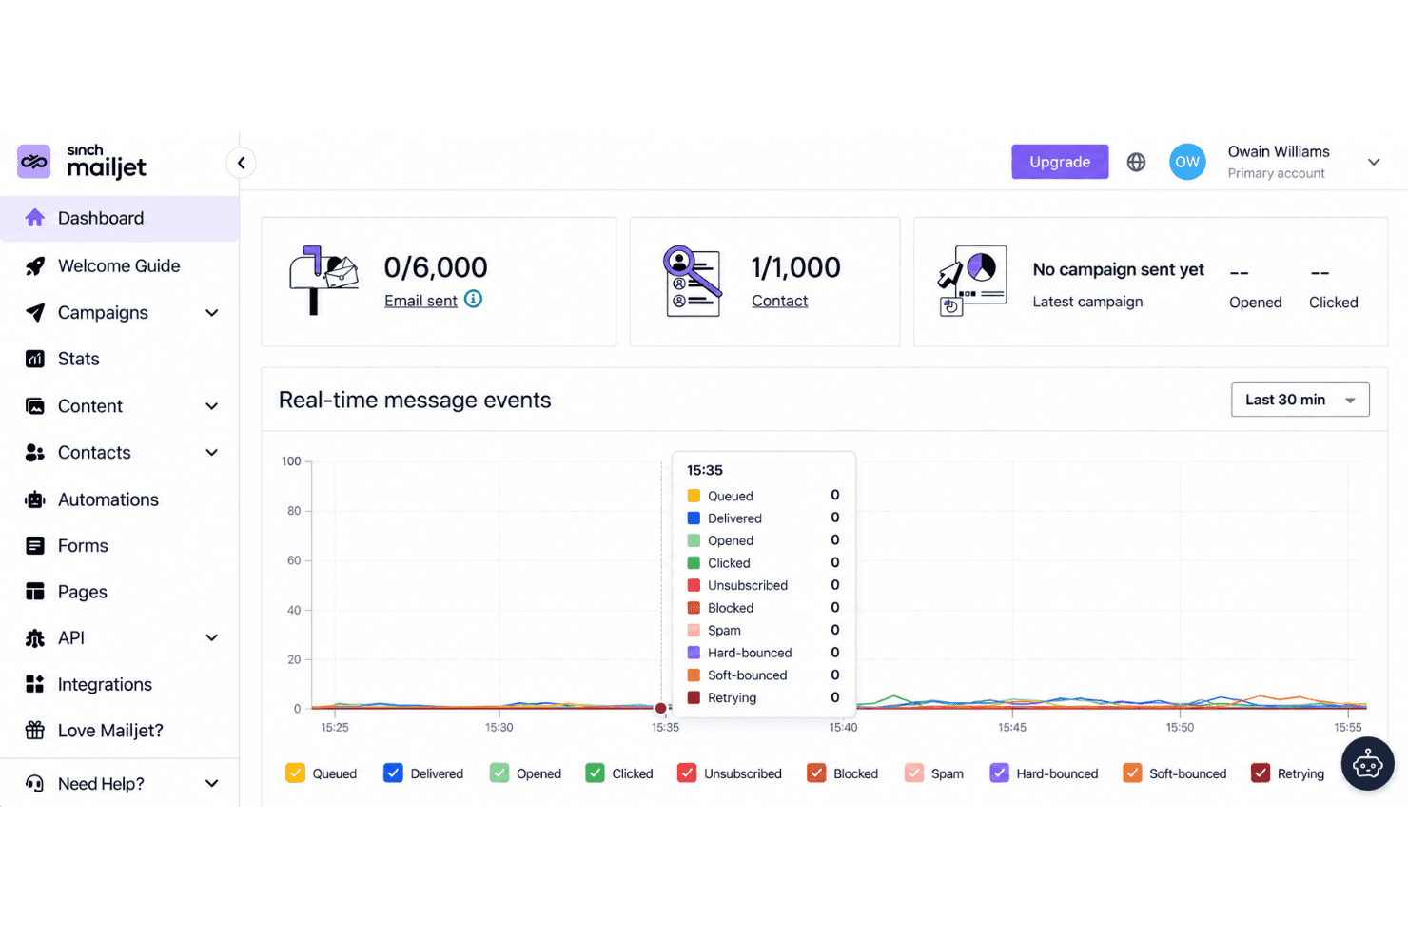The image size is (1408, 939).
Task: Expand the Content submenu chevron
Action: 212,406
